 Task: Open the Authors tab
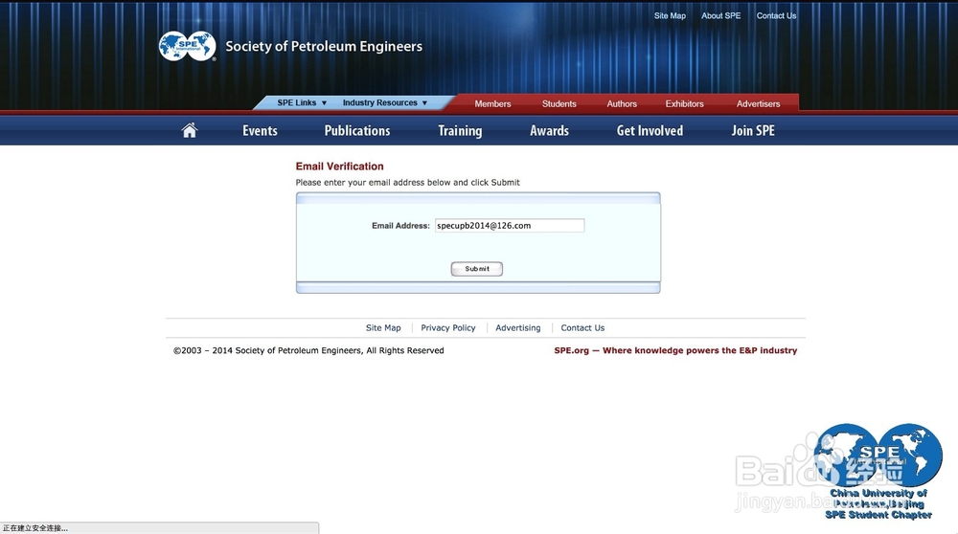[x=622, y=103]
